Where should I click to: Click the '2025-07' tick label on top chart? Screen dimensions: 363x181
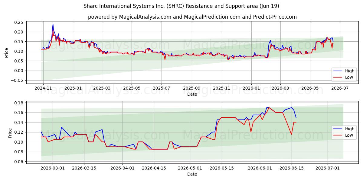[x=161, y=88]
